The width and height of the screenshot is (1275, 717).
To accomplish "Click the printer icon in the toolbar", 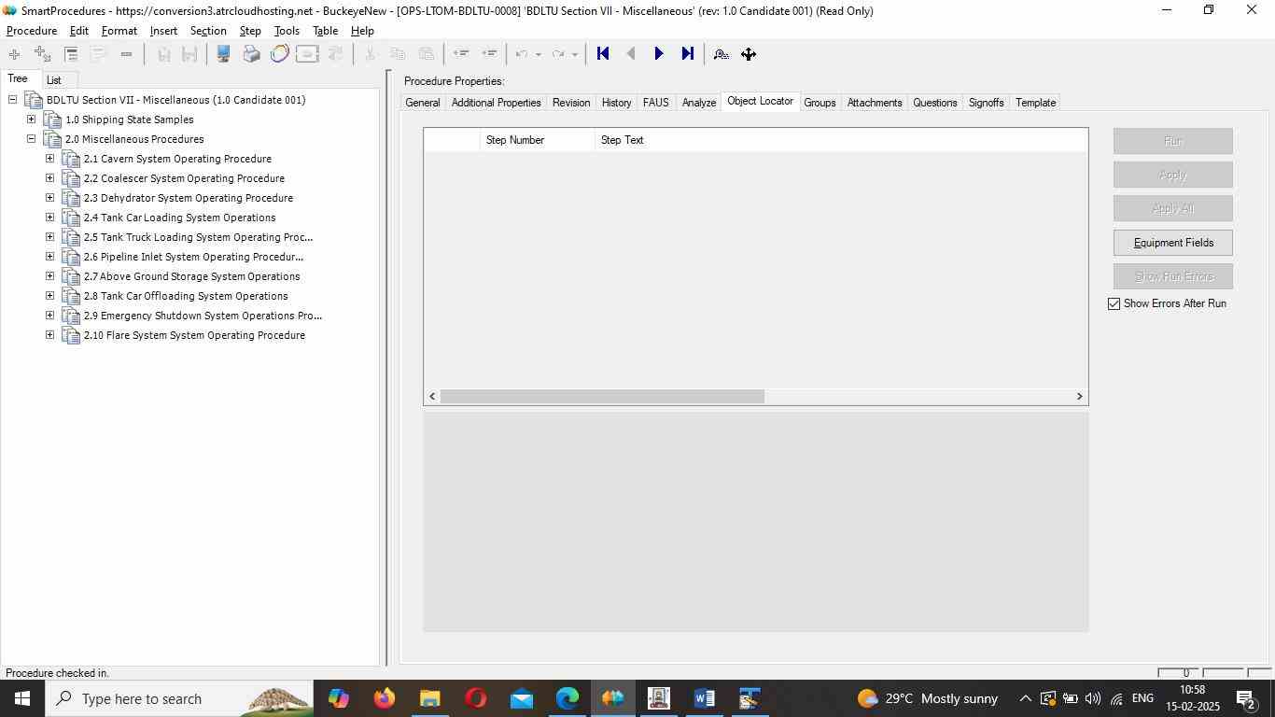I will (251, 54).
